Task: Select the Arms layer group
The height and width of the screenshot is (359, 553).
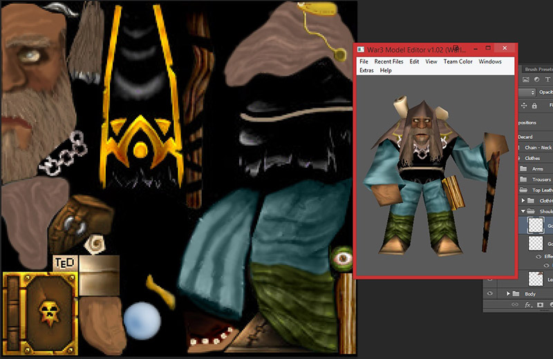Action: [x=538, y=169]
